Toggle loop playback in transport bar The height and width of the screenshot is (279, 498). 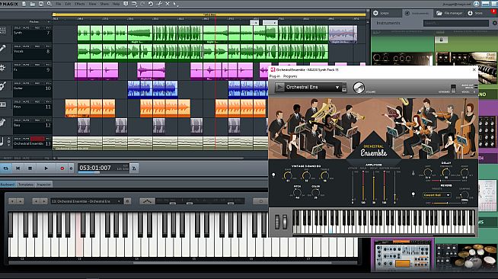click(6, 168)
